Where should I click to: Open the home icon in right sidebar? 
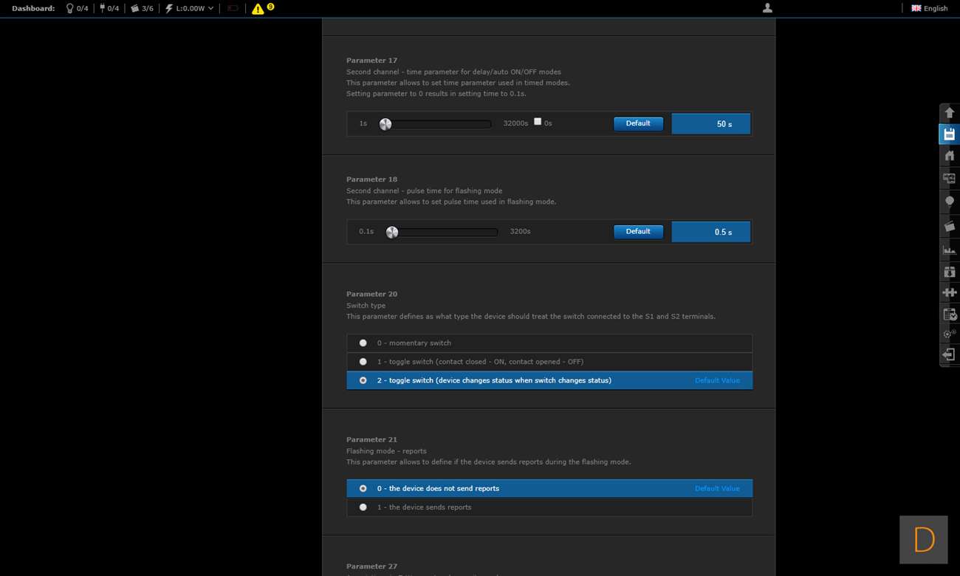pyautogui.click(x=949, y=156)
